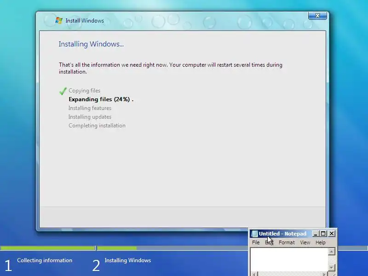368x276 pixels.
Task: Open the View menu in Notepad
Action: coord(305,242)
